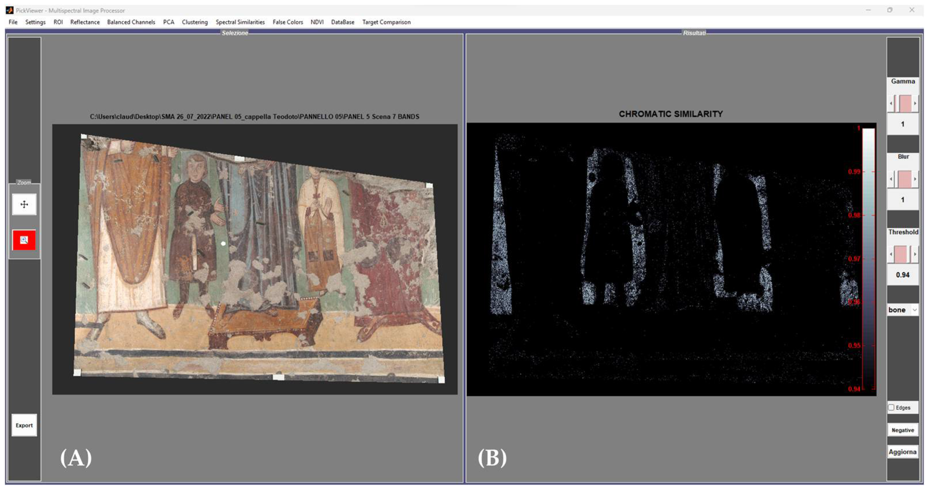Screen dimensions: 928x489
Task: Click the Blur slider right arrow
Action: tap(915, 179)
